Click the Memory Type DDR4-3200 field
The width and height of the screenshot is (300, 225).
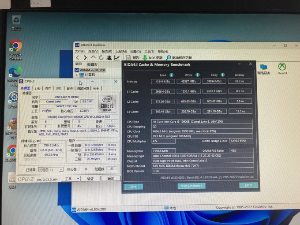[202, 156]
